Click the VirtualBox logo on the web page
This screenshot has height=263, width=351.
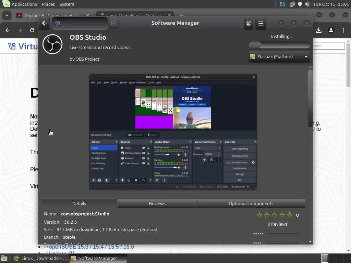[x=23, y=46]
